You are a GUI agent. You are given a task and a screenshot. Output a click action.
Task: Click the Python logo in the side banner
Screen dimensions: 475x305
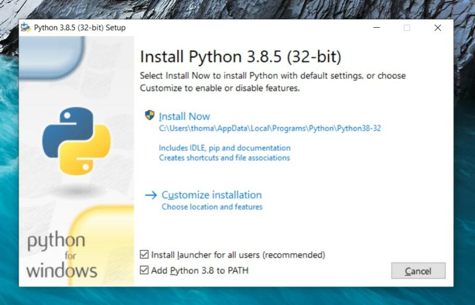click(76, 141)
